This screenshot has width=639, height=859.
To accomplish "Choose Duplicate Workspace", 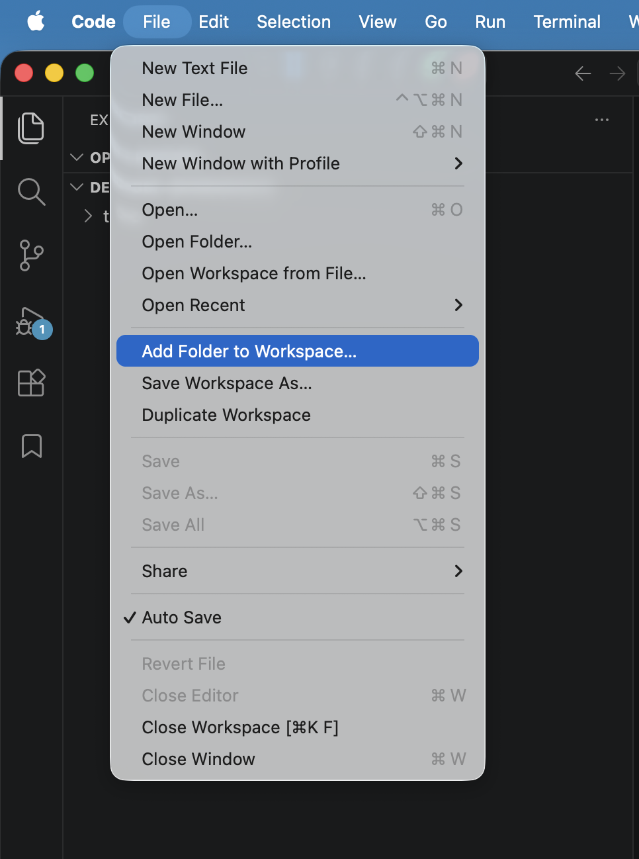I will point(297,415).
